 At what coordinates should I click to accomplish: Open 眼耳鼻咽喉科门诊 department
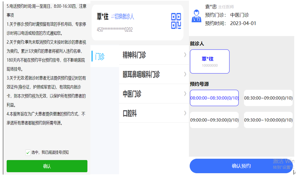tap(154, 74)
